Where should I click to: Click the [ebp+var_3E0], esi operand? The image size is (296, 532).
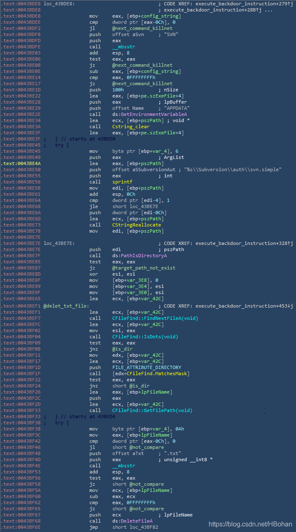point(138,292)
